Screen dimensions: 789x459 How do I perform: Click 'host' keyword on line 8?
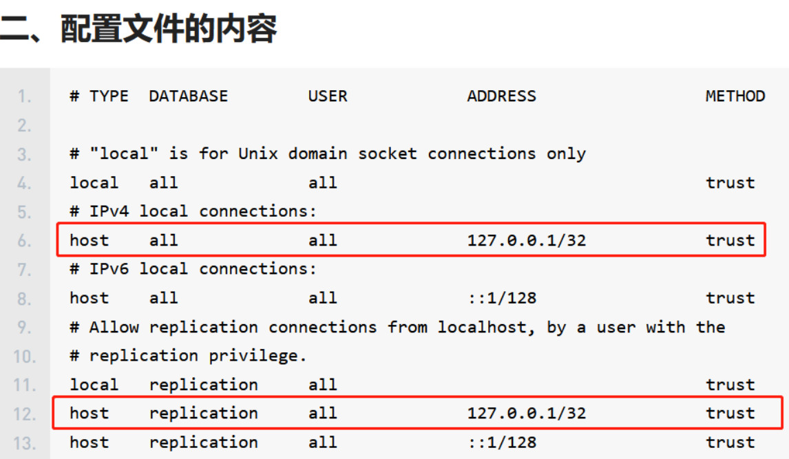click(89, 298)
